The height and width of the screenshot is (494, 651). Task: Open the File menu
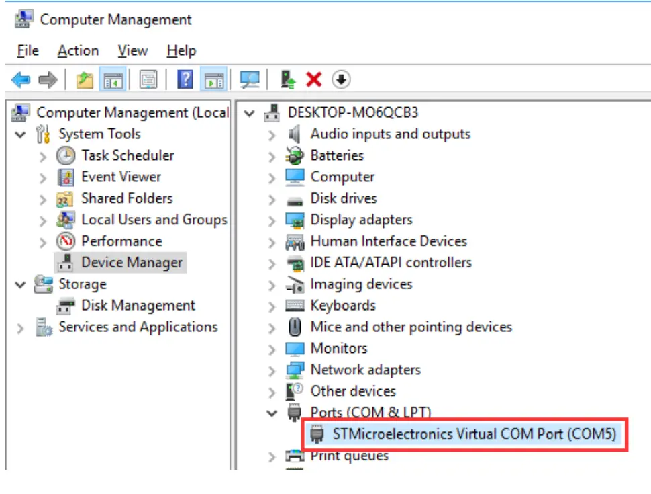28,50
